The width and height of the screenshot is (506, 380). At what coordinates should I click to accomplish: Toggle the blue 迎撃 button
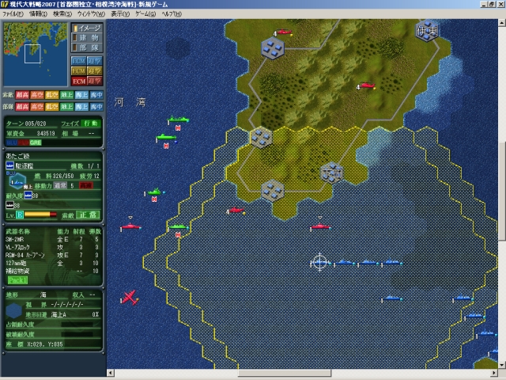[x=95, y=61]
